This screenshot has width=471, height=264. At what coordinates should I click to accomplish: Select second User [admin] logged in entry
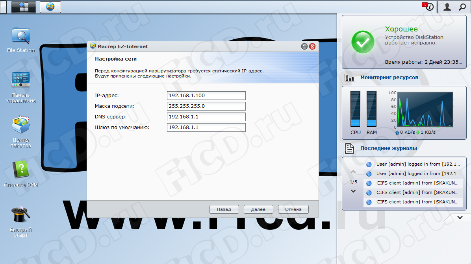click(x=413, y=174)
